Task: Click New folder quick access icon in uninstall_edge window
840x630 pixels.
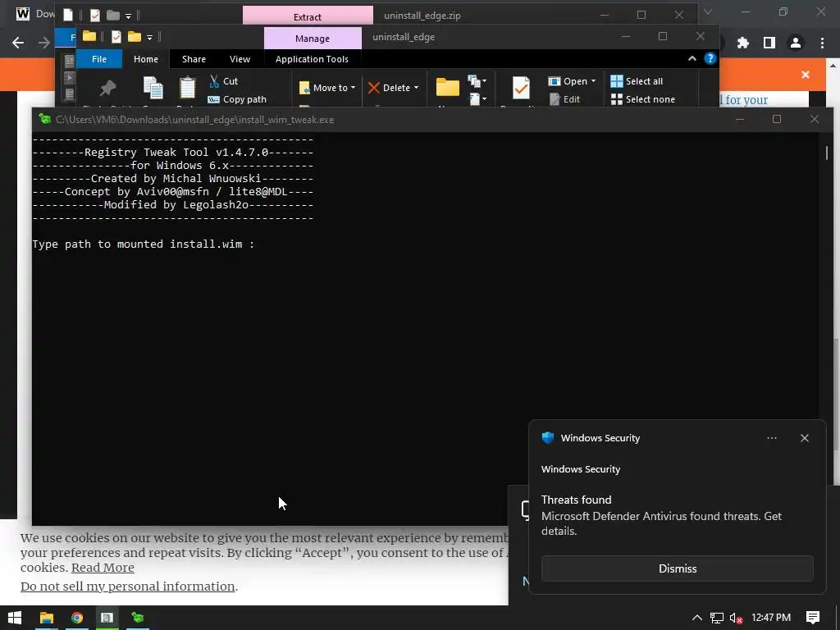Action: (x=134, y=37)
